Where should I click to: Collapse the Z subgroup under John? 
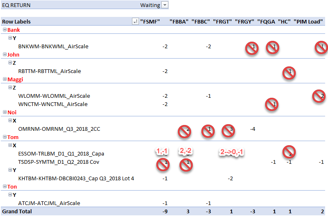(x=10, y=63)
